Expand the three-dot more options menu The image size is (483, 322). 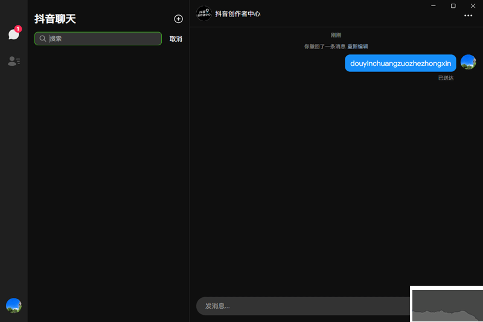click(x=468, y=16)
